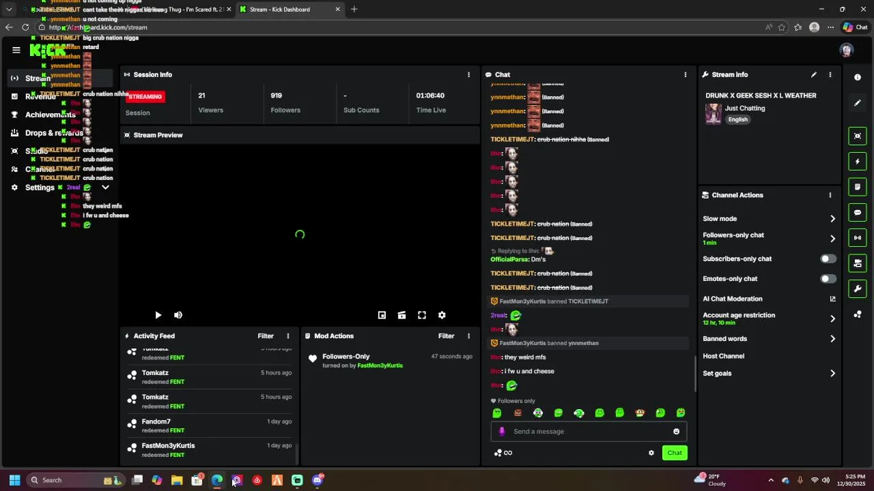The height and width of the screenshot is (491, 874).
Task: Open the Session Info options menu
Action: tap(468, 74)
